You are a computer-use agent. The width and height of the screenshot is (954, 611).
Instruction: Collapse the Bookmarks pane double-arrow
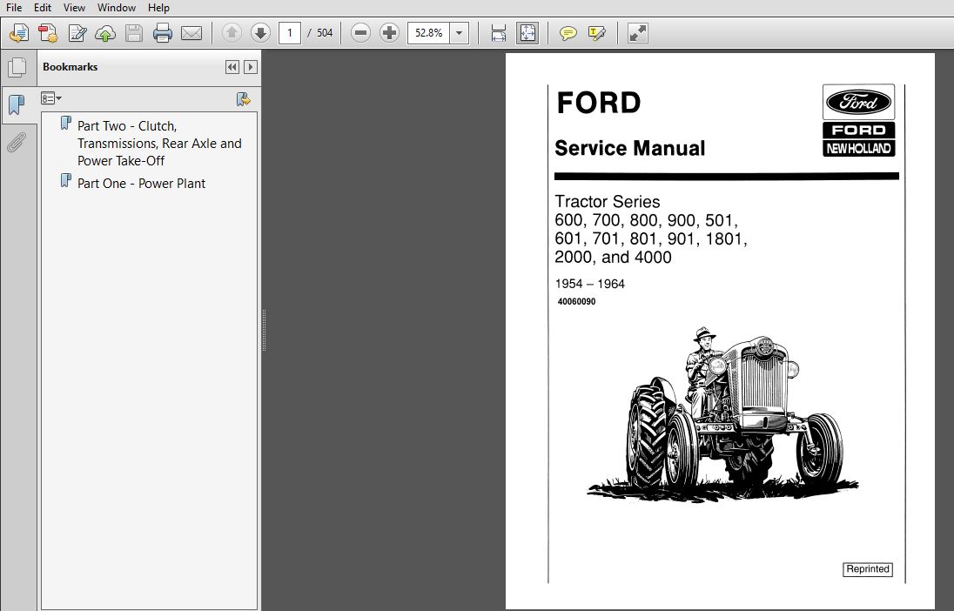coord(232,67)
